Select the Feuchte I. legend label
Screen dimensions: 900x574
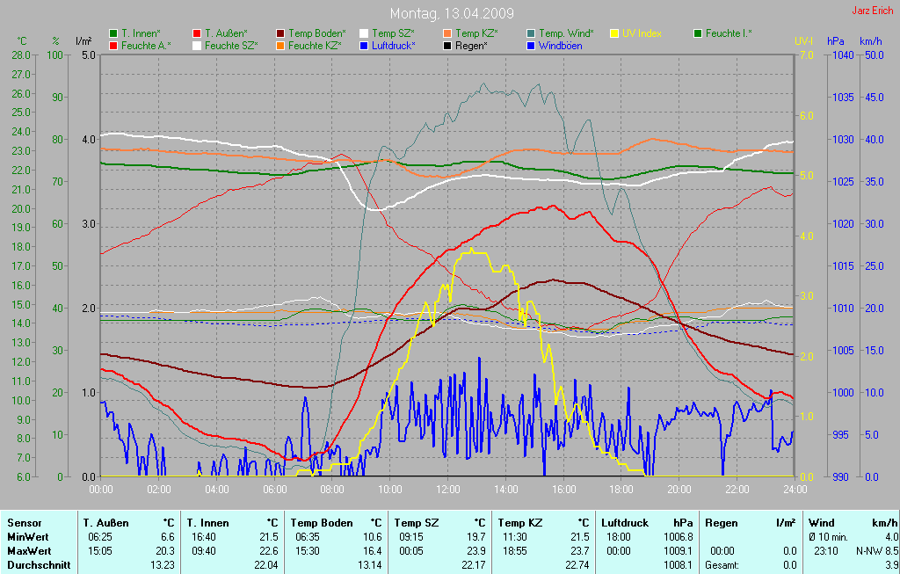pos(729,33)
